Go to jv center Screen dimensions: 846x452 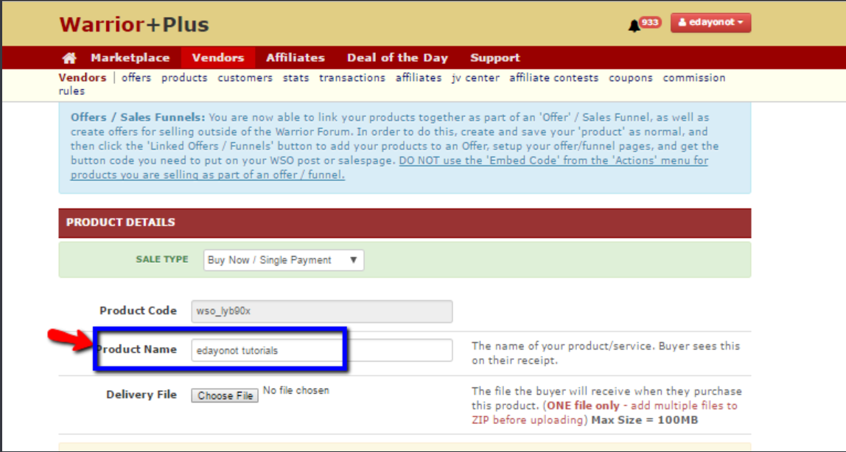pos(475,77)
